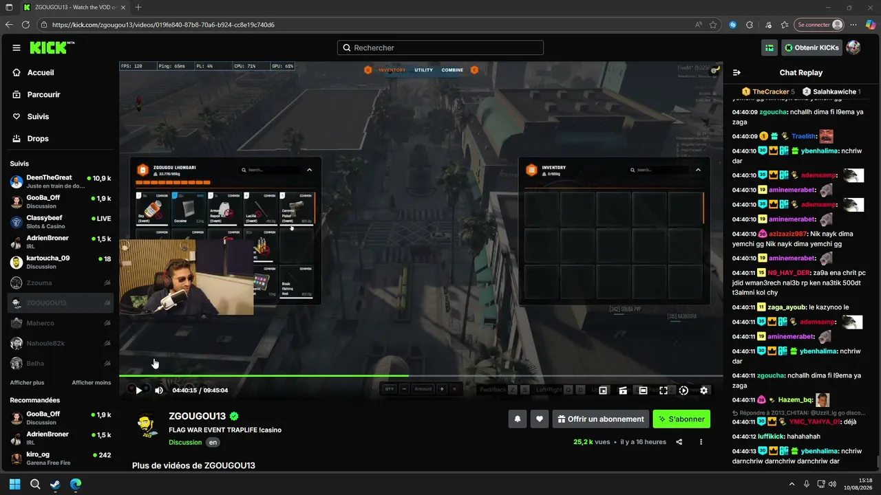Toggle notification bell for ZGOUGOU13
The image size is (881, 495).
pos(518,419)
